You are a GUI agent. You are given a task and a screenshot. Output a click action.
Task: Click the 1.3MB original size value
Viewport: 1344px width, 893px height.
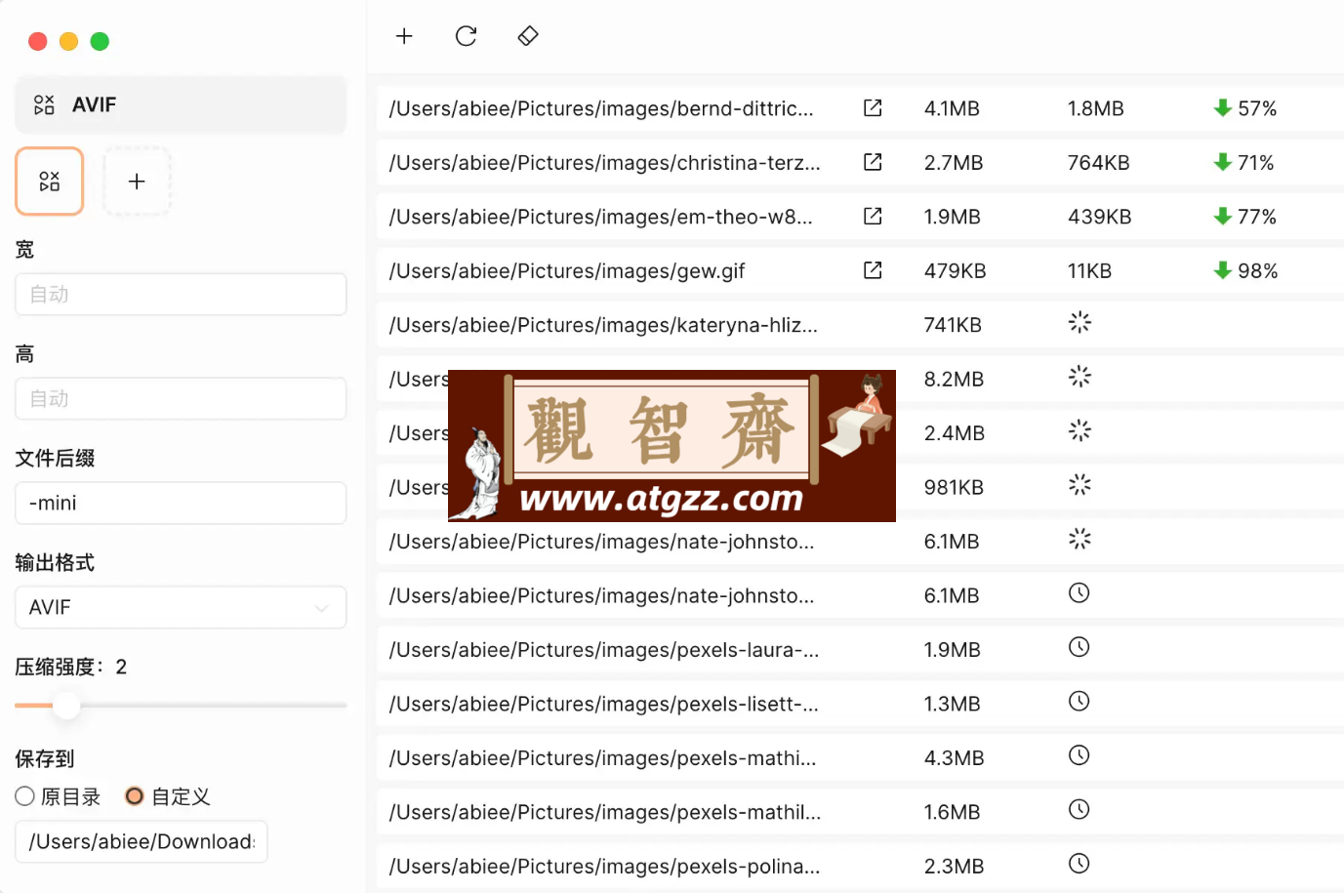pyautogui.click(x=952, y=704)
